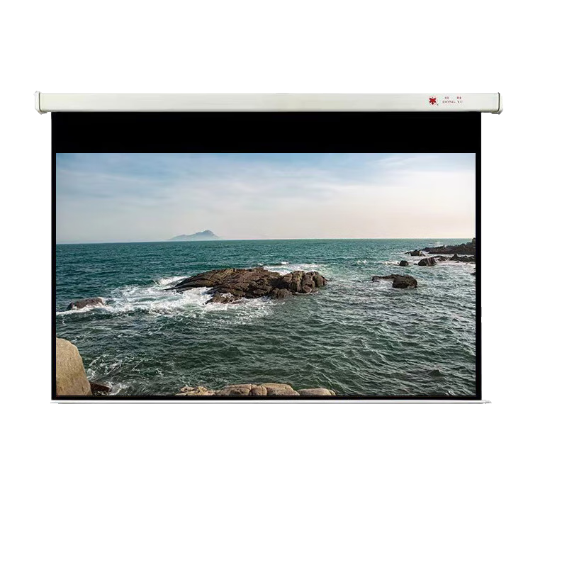567x567 pixels.
Task: Click the black top border of the screen
Action: tap(266, 133)
